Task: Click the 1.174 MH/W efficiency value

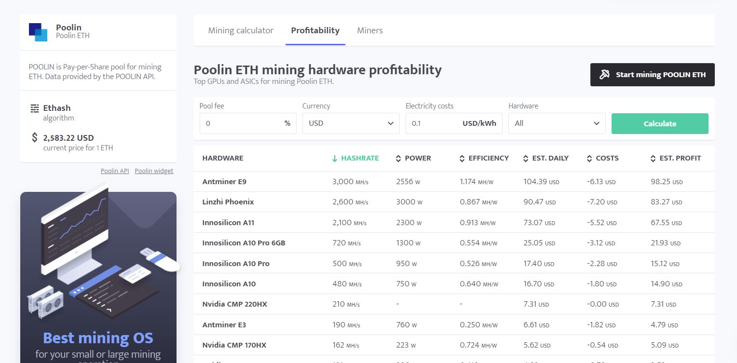Action: coord(477,182)
